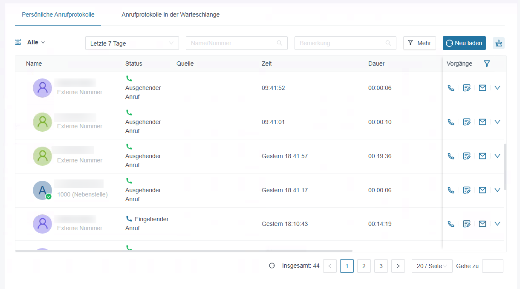The width and height of the screenshot is (520, 289).
Task: Focus the Bemerkung search field
Action: point(345,43)
